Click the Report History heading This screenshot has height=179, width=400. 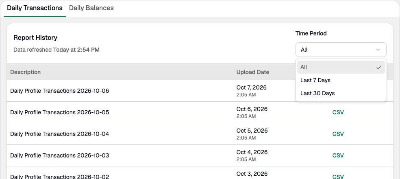[x=35, y=37]
